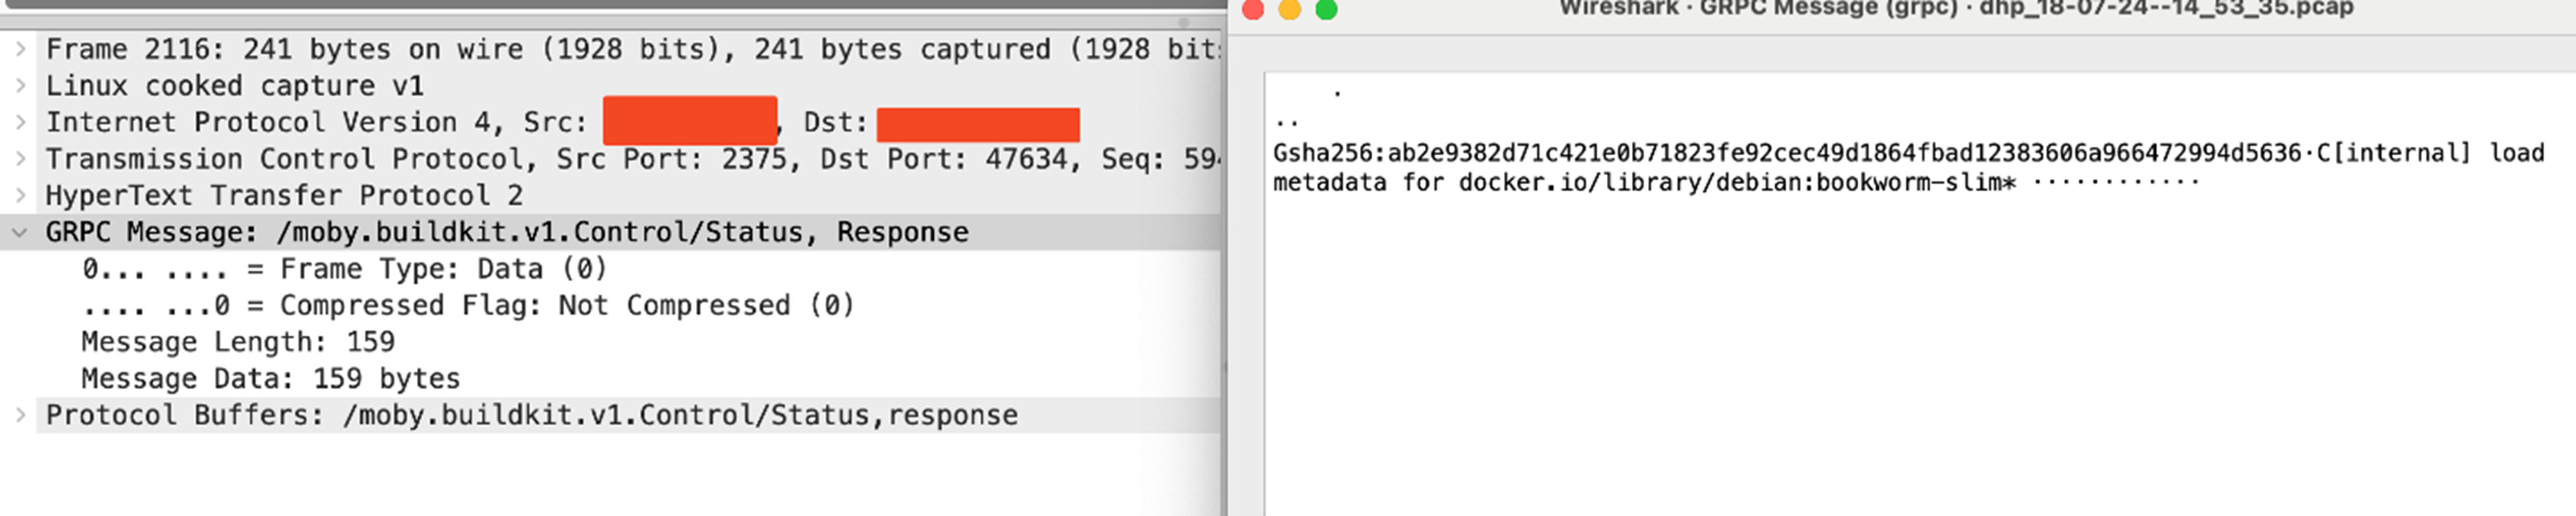Select the Compressed Flag field row

(468, 305)
